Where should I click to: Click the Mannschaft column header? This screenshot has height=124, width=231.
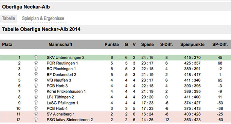(60, 44)
